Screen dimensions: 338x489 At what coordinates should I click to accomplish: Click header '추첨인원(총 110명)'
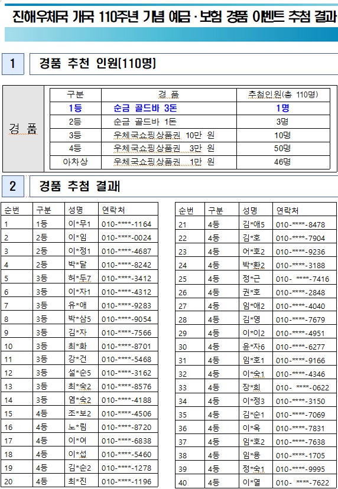coord(283,94)
